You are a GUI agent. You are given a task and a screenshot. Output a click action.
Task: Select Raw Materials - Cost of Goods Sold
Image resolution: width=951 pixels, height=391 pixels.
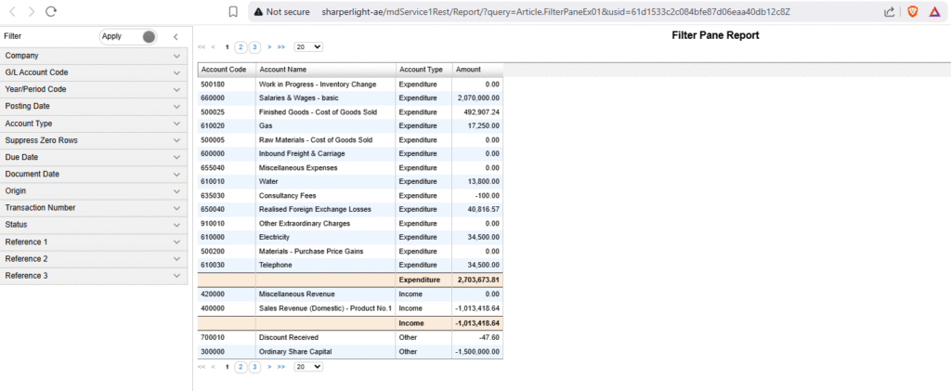(326, 140)
